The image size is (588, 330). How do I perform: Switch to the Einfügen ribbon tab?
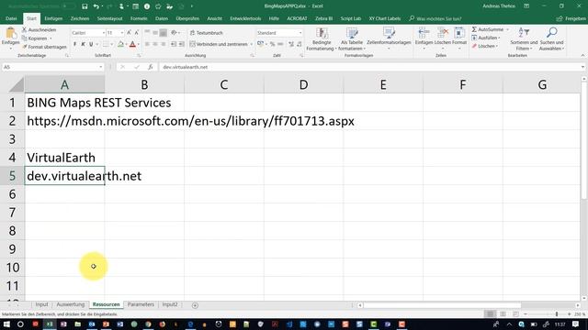[53, 18]
